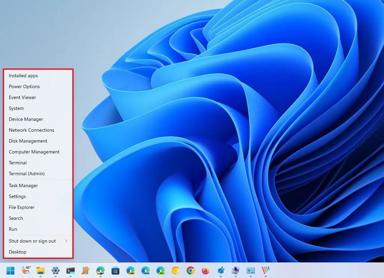
Task: Expand the Shut down or sign out submenu
Action: point(37,241)
